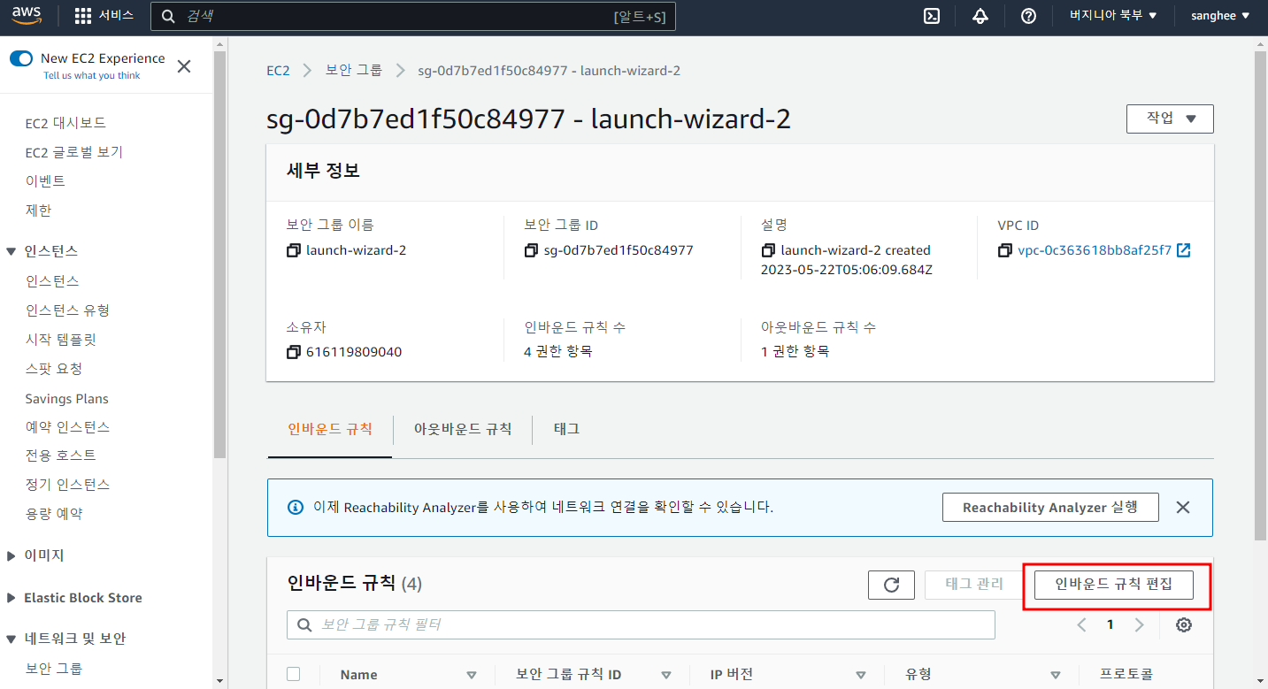
Task: Open the help question mark icon
Action: (x=1028, y=16)
